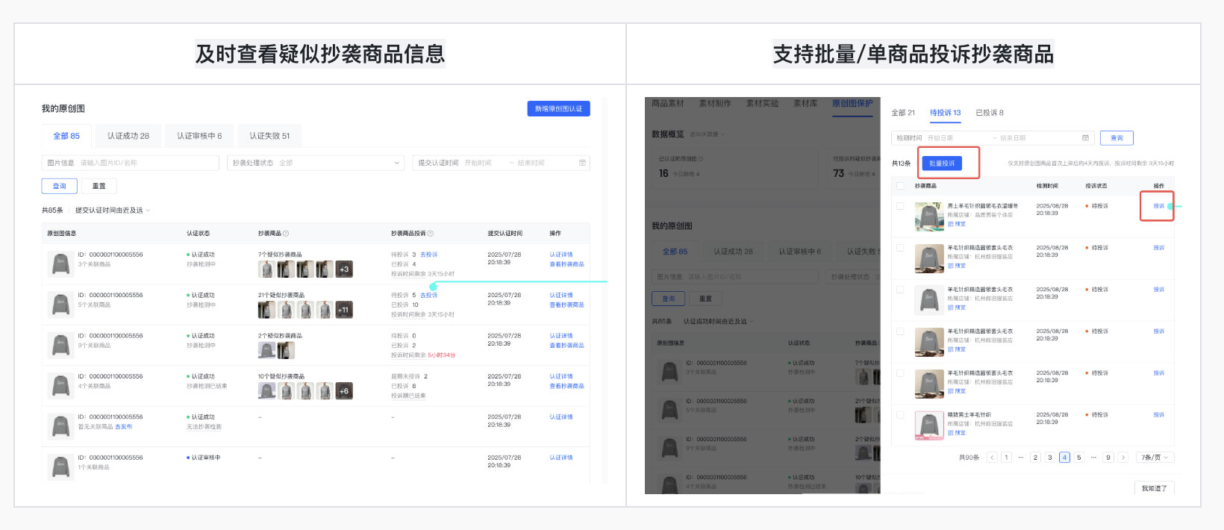The height and width of the screenshot is (530, 1224).
Task: Click 我知道了 button
Action: click(1154, 488)
